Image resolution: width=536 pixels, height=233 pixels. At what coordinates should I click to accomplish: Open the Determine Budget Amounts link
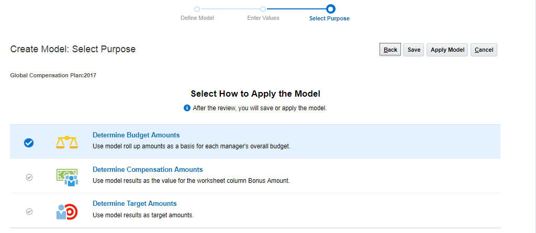pyautogui.click(x=136, y=135)
